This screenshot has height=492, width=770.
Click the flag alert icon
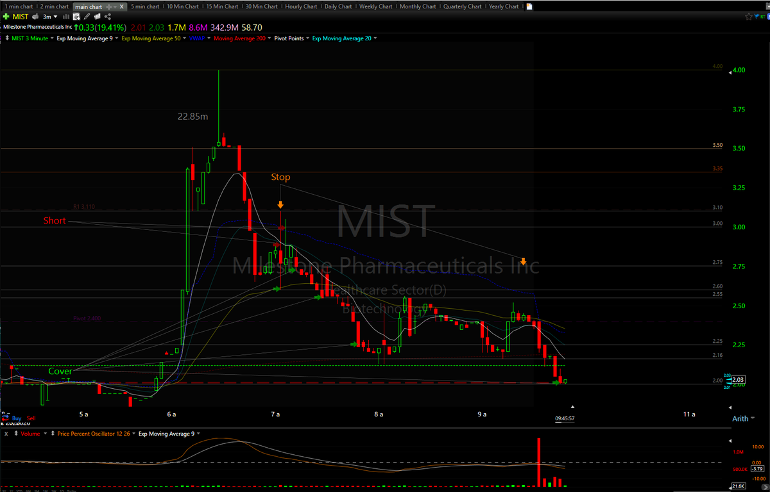[x=757, y=17]
